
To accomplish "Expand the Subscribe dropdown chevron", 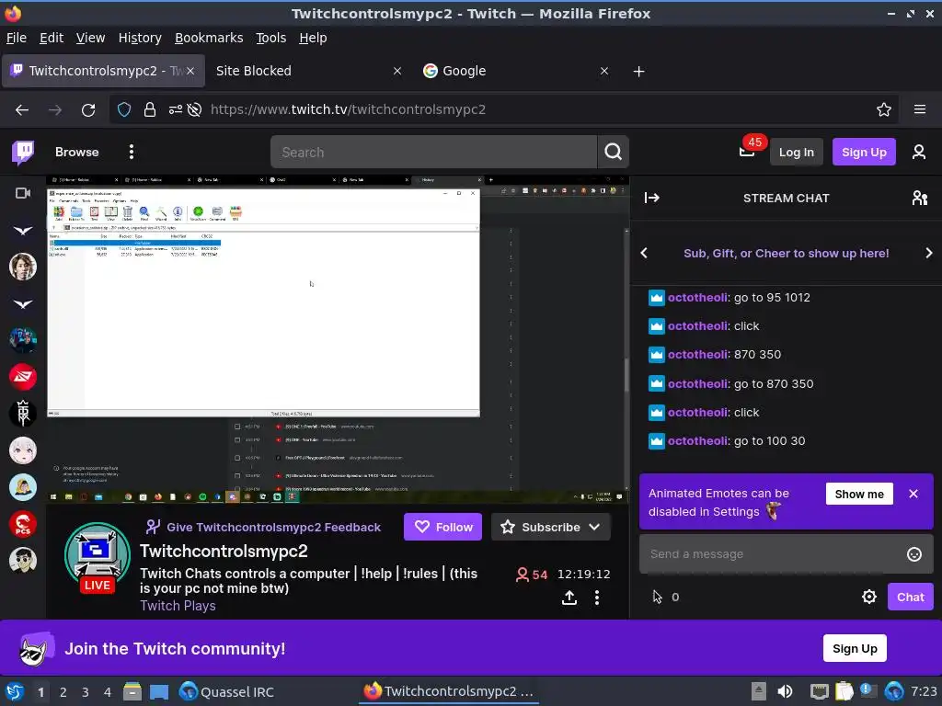I will click(594, 527).
